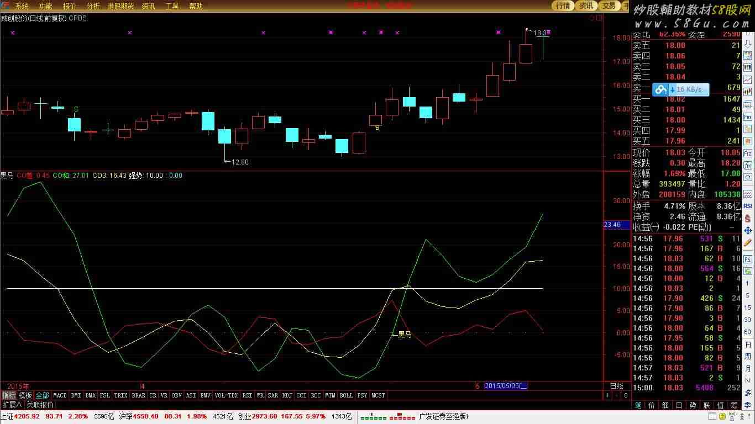Select the RSI indicator tab
The width and height of the screenshot is (755, 424).
click(247, 395)
